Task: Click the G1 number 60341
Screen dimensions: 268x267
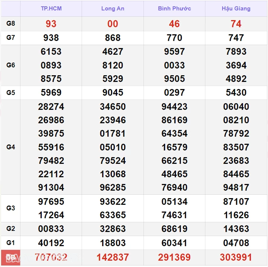Action: (x=174, y=243)
